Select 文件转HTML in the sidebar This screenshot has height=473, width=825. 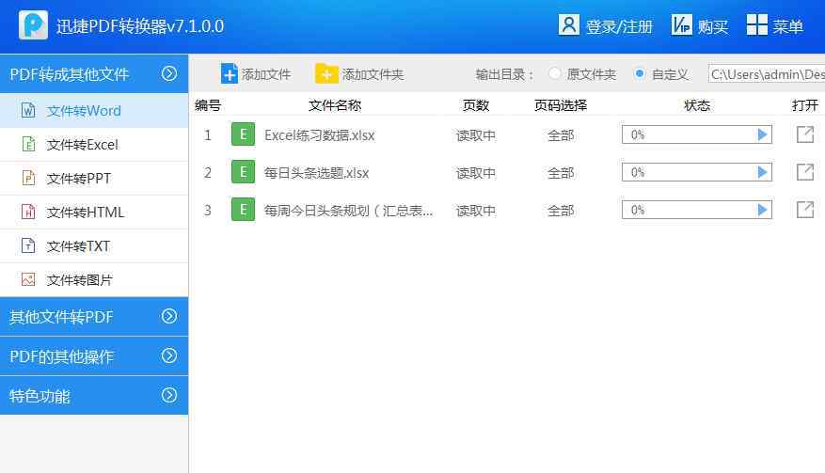94,212
